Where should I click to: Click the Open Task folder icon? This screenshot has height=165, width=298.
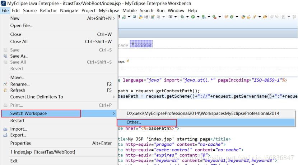coord(248,17)
